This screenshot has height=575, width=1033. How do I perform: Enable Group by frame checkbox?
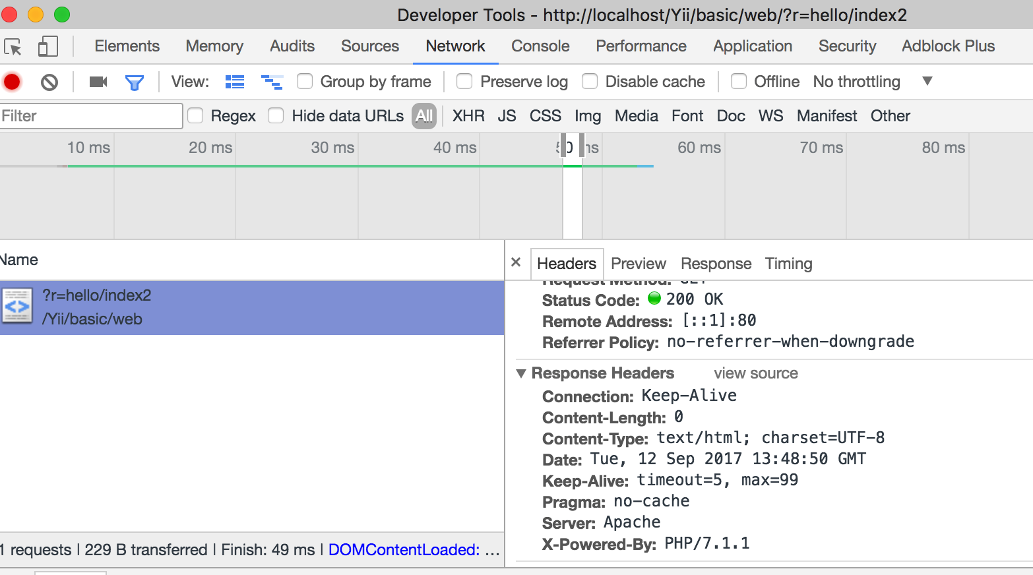(x=305, y=81)
